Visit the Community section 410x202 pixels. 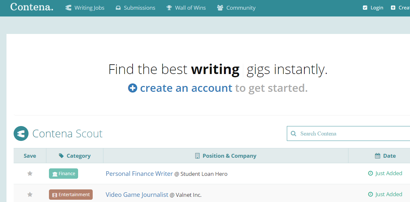[236, 8]
